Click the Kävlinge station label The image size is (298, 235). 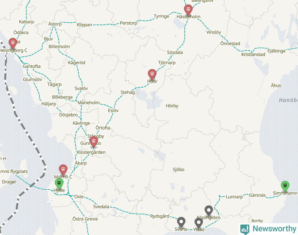[81, 123]
